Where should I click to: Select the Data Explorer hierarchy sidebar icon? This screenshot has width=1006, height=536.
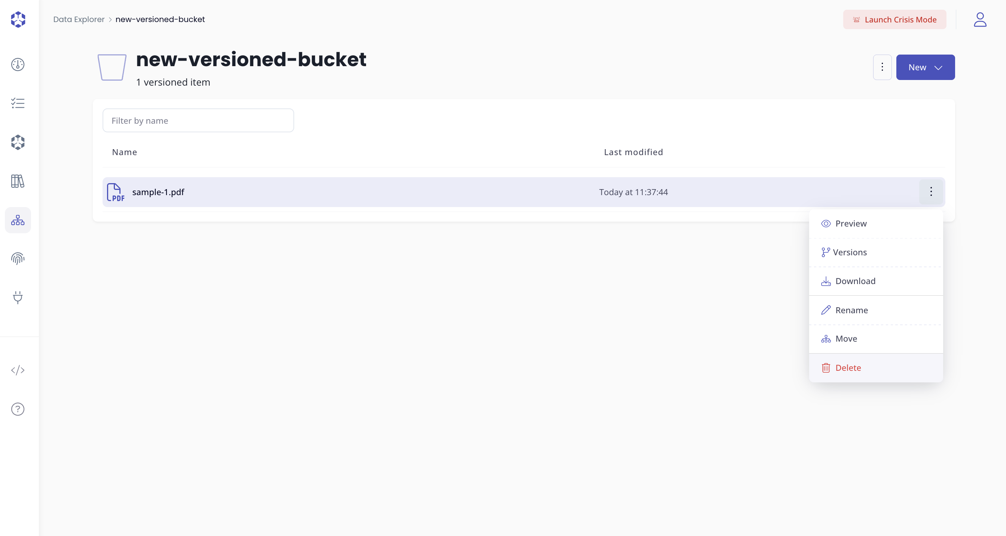18,220
